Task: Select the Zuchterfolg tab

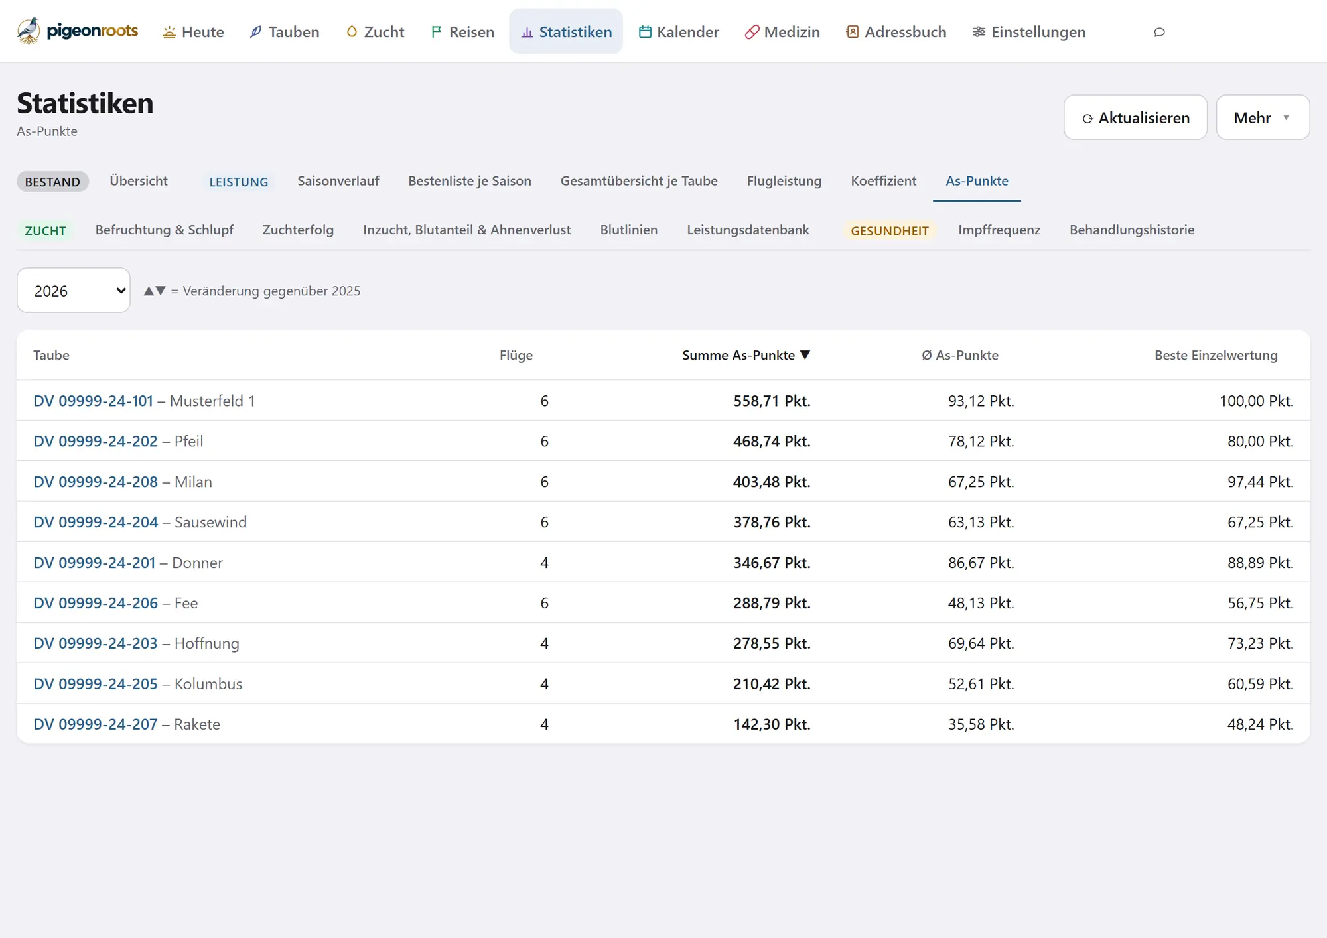Action: point(298,230)
